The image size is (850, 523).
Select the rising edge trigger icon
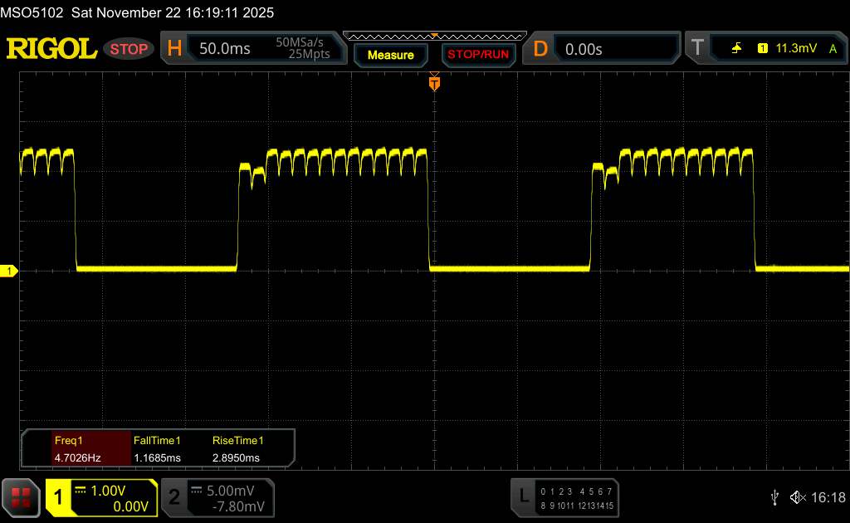click(x=736, y=49)
